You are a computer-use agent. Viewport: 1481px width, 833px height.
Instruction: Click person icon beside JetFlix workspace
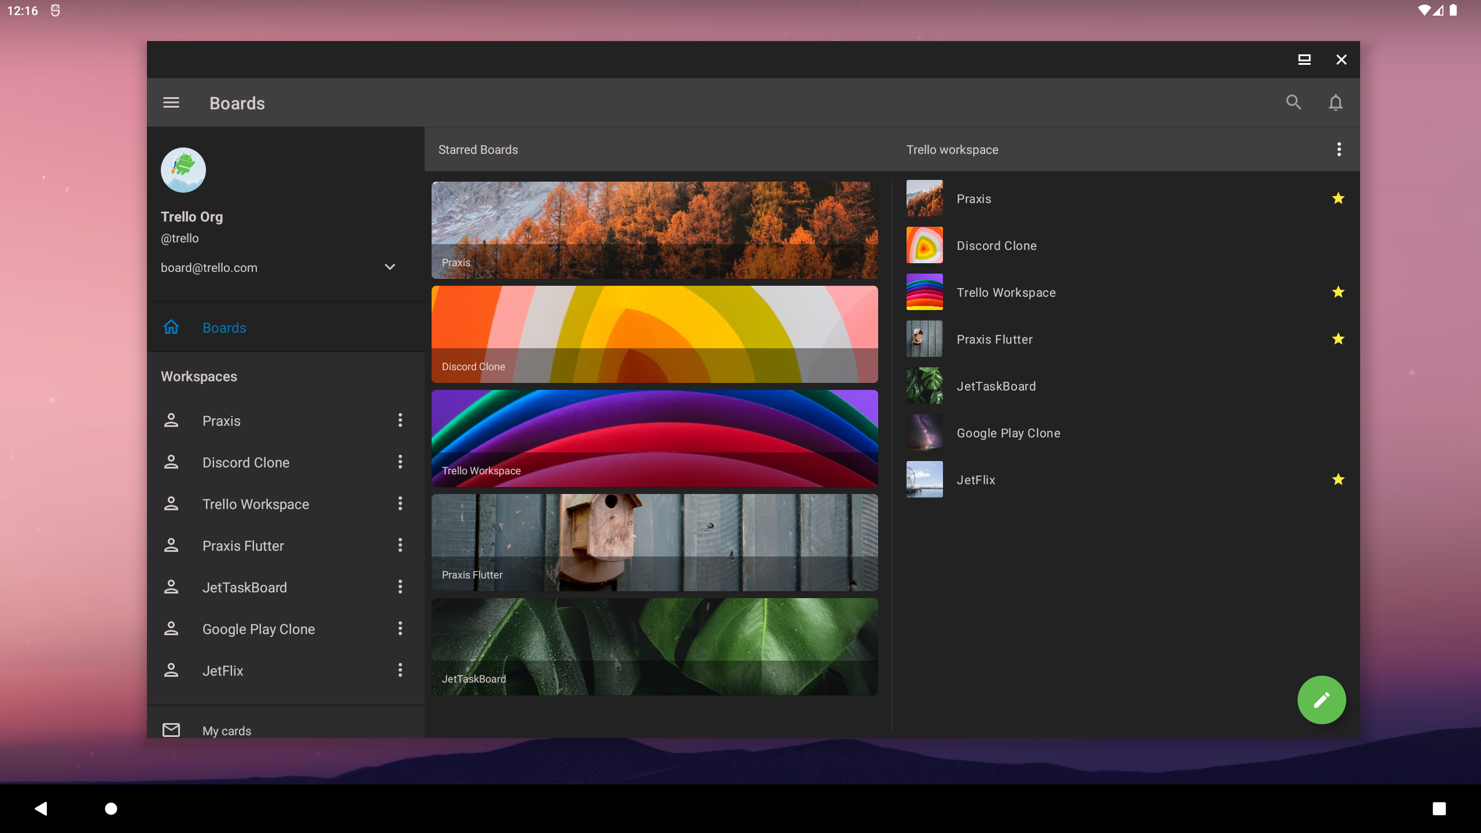tap(171, 670)
